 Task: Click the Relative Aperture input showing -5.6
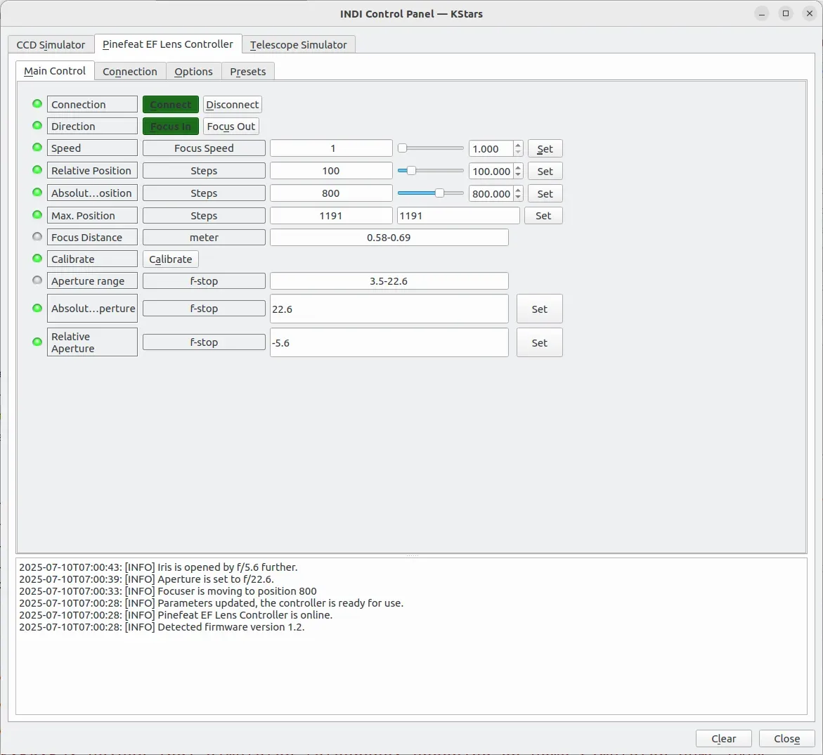click(389, 343)
